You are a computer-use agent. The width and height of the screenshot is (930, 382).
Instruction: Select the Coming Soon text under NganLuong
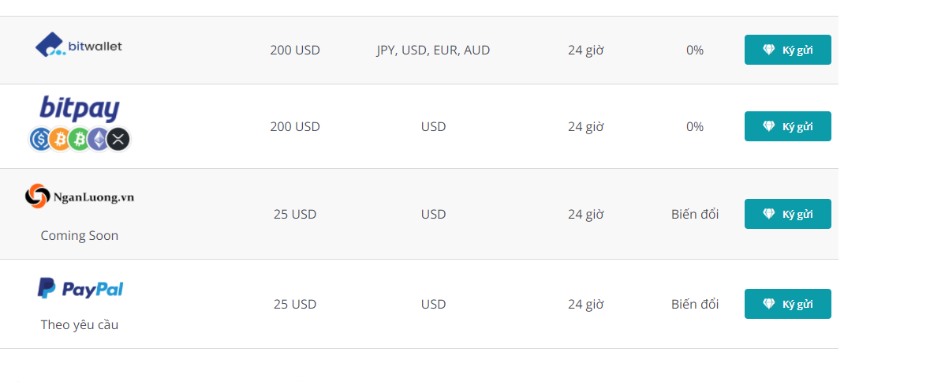click(80, 235)
